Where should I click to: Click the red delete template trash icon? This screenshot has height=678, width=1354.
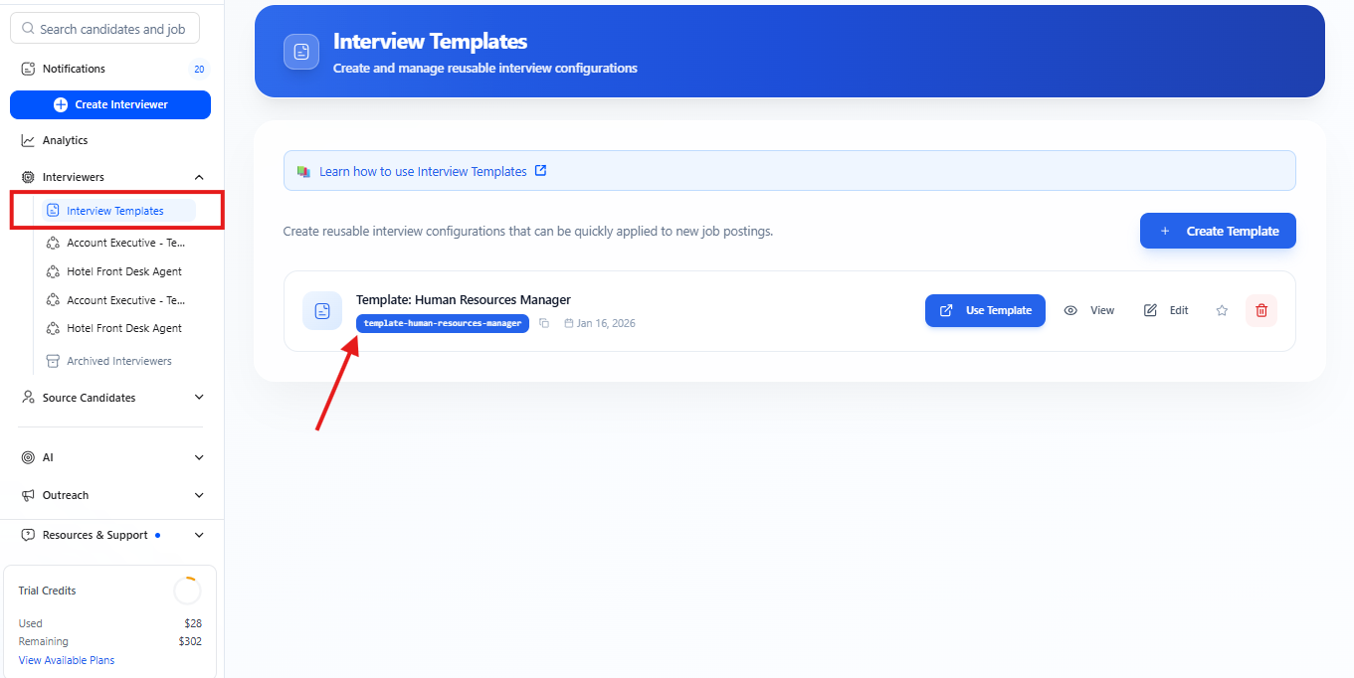[x=1261, y=310]
